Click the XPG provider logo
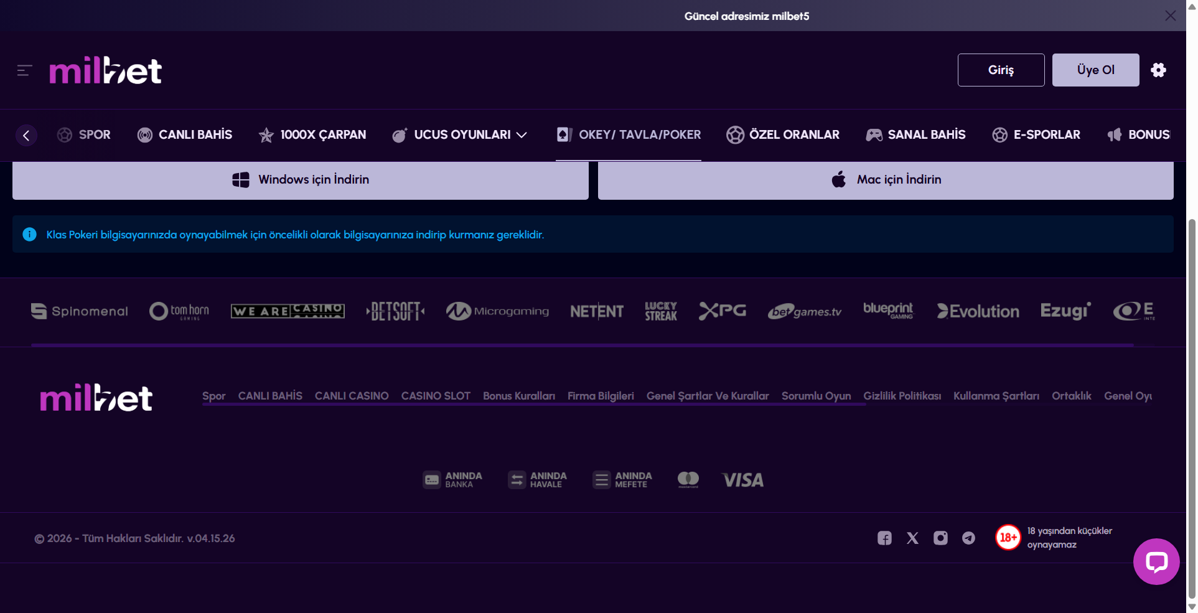1198x613 pixels. tap(723, 311)
